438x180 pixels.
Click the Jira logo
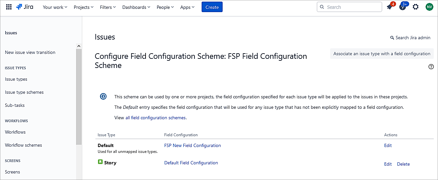[25, 7]
